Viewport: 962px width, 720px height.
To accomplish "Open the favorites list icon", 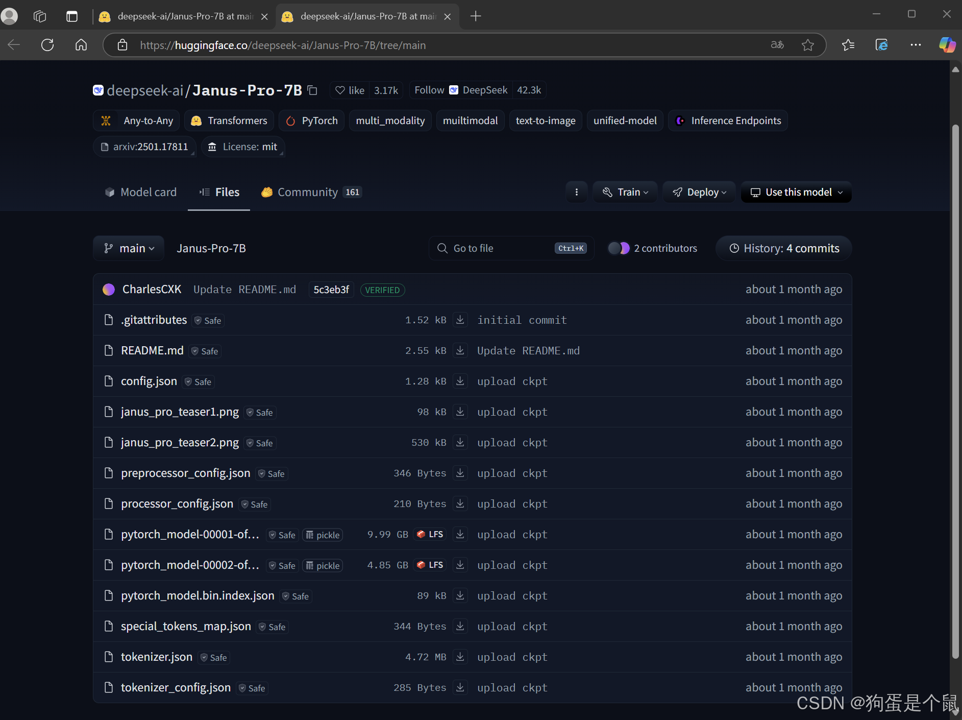I will pos(848,45).
